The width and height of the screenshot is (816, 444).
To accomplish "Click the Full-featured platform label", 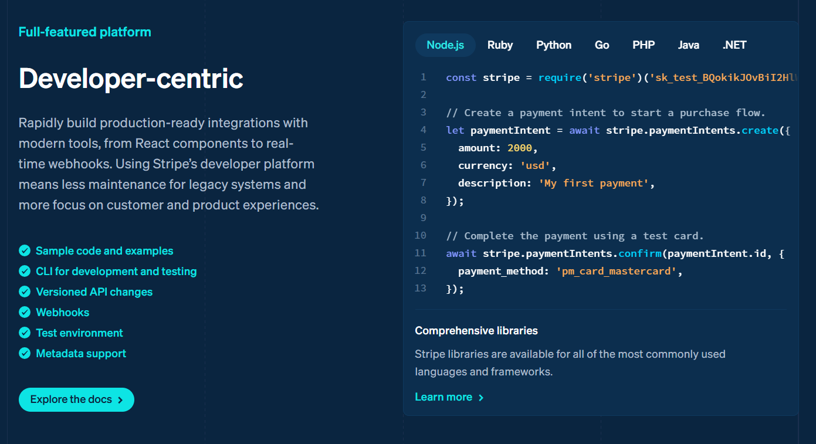I will click(85, 32).
